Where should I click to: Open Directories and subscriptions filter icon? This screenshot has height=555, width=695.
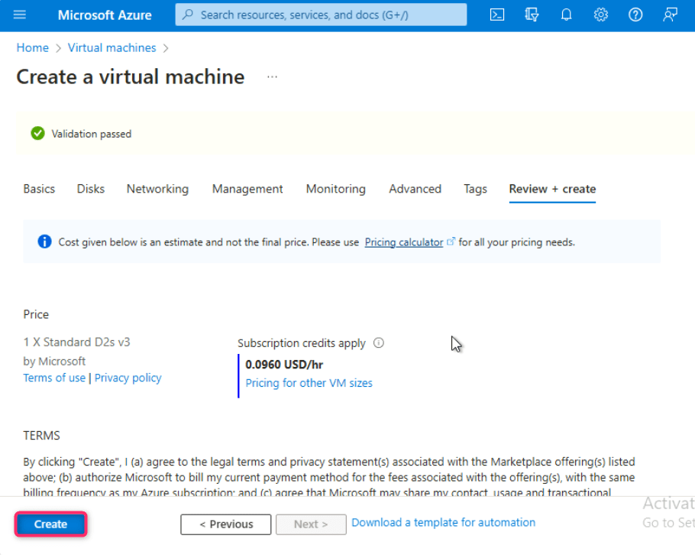[x=532, y=15]
